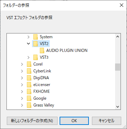Expand the Corel folder node

click(22, 64)
